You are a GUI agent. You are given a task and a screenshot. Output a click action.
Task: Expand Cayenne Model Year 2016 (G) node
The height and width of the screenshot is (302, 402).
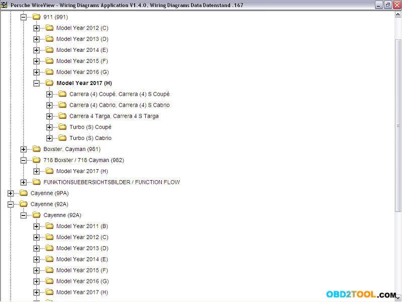[36, 282]
